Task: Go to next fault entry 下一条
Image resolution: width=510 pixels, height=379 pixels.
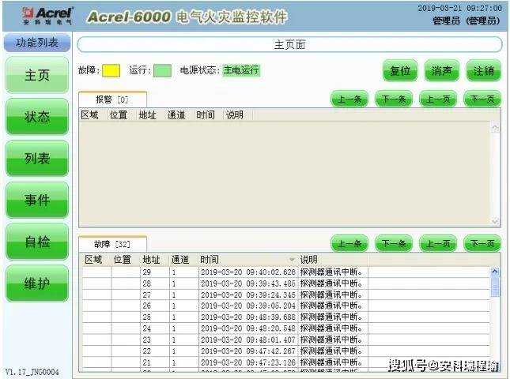Action: [394, 243]
